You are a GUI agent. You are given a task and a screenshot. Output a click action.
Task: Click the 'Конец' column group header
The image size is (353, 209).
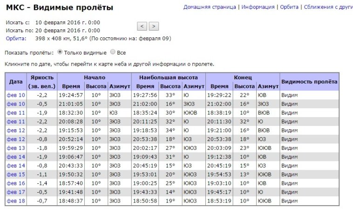(x=243, y=77)
